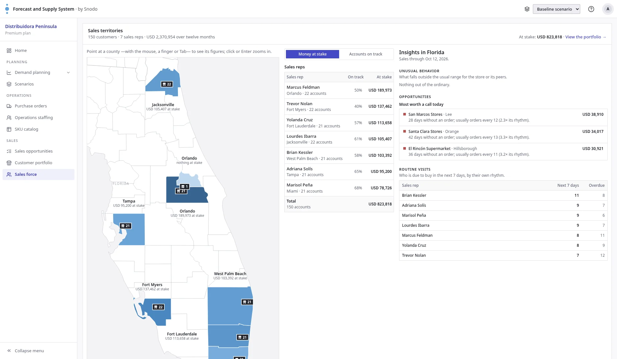Image resolution: width=617 pixels, height=359 pixels.
Task: Click the Operations staffing people icon
Action: [9, 118]
